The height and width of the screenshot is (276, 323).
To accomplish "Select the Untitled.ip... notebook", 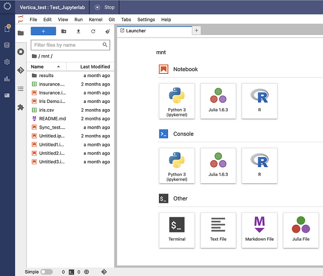I will 71,136.
